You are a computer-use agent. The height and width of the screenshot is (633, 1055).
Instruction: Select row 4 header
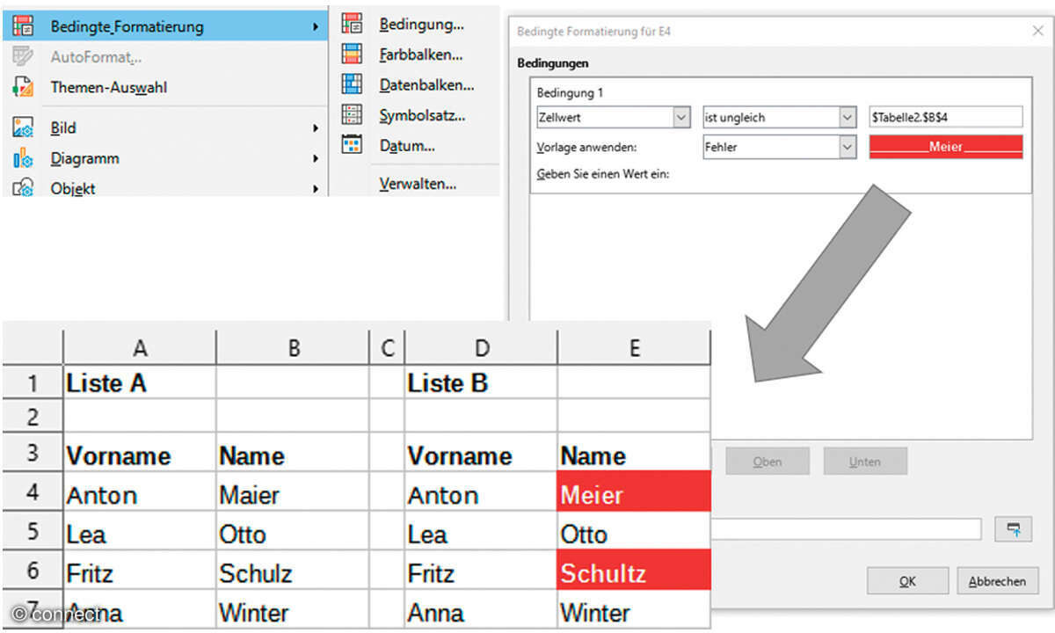[33, 491]
